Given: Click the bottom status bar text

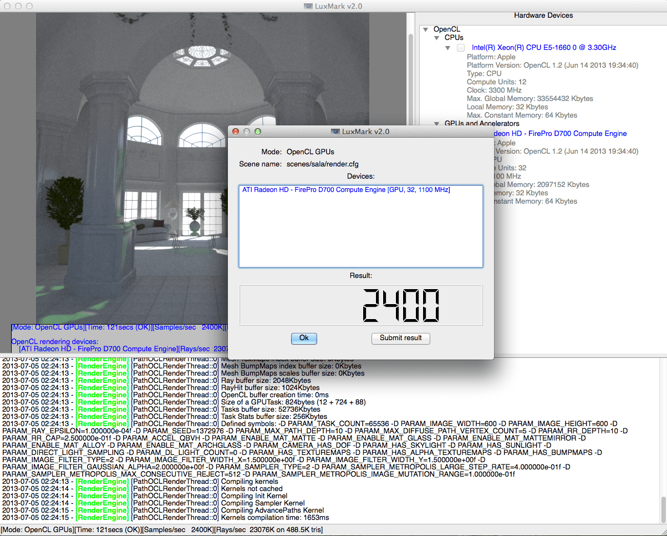Looking at the screenshot, I should click(x=162, y=530).
